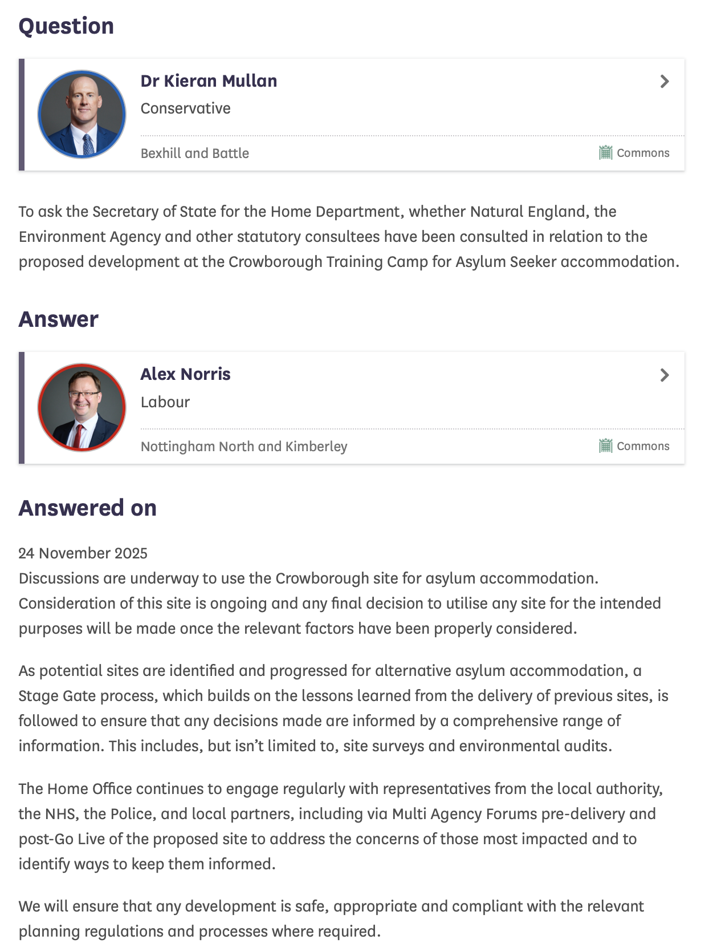Click the Labour party label
Screen dimensions: 701x948
[x=165, y=402]
